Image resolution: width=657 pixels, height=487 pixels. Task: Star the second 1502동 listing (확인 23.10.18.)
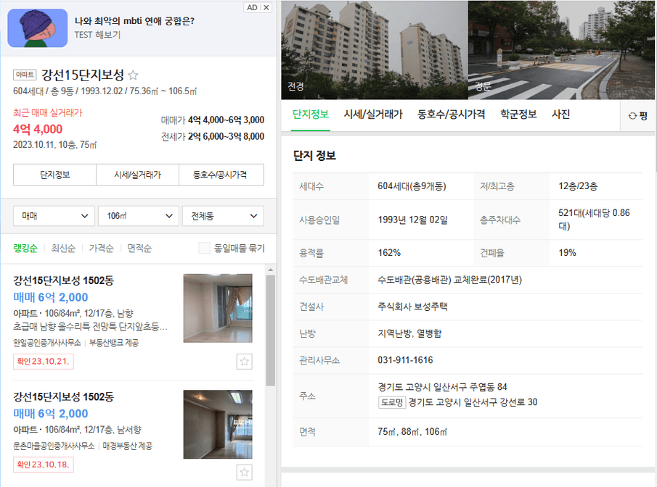[x=244, y=473]
